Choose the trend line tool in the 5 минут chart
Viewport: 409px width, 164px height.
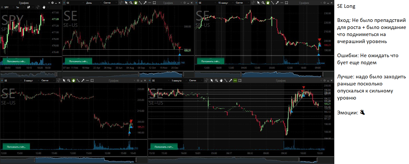coord(78,80)
